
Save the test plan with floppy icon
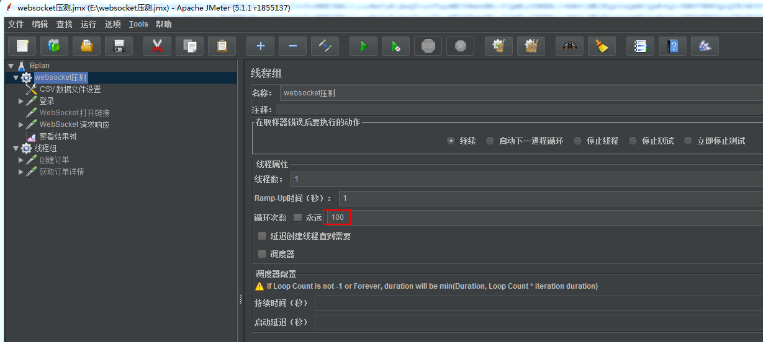click(x=119, y=46)
